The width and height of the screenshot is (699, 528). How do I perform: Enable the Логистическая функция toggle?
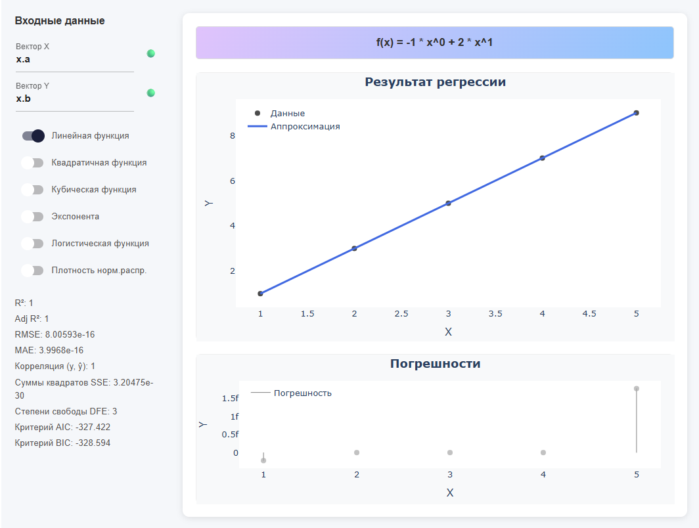coord(33,243)
